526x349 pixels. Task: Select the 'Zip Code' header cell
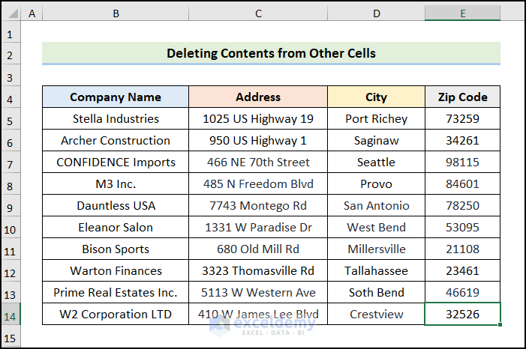click(462, 97)
